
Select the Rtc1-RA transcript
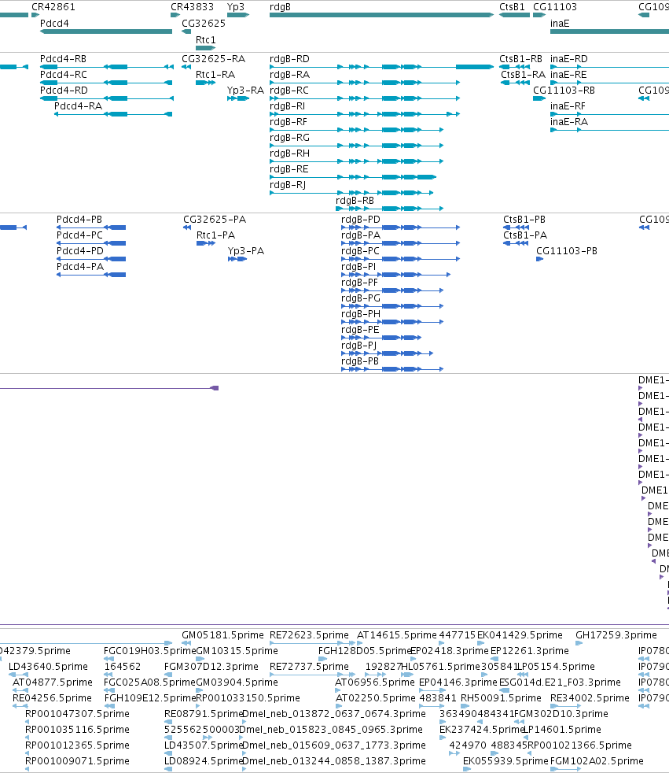[205, 83]
